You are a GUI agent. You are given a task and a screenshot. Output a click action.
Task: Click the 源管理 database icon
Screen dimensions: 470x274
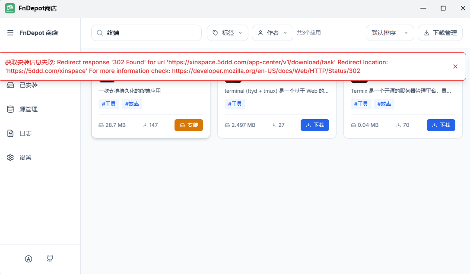(10, 109)
